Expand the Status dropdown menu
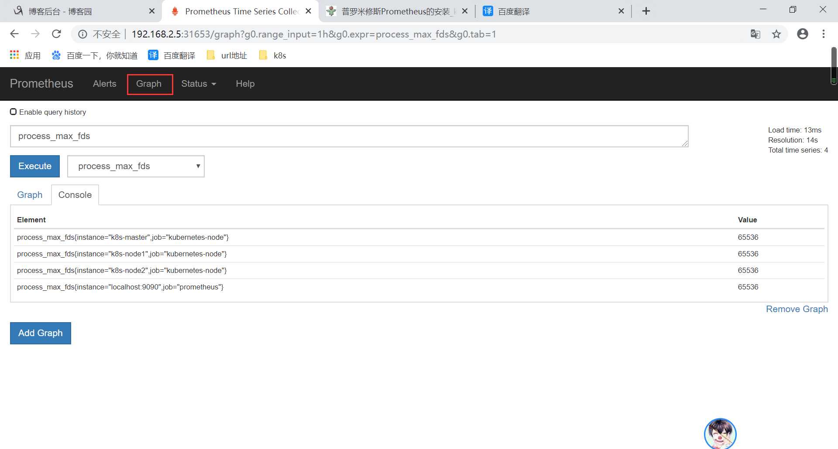The height and width of the screenshot is (449, 838). 199,84
